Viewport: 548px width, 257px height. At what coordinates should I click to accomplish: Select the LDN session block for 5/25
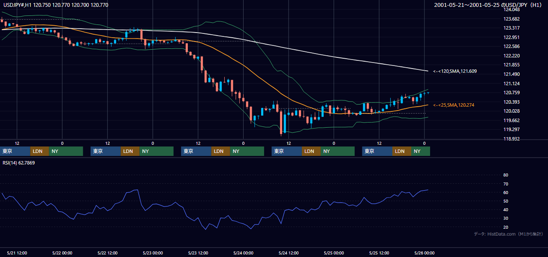[402, 151]
